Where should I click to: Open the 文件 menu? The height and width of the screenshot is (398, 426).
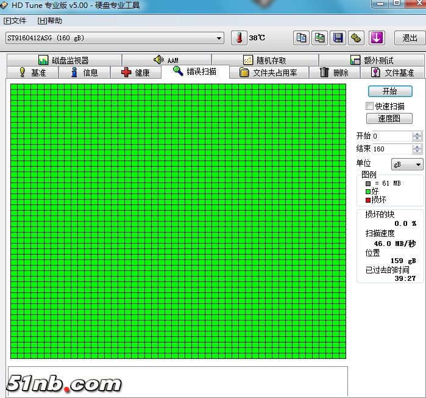pyautogui.click(x=15, y=21)
